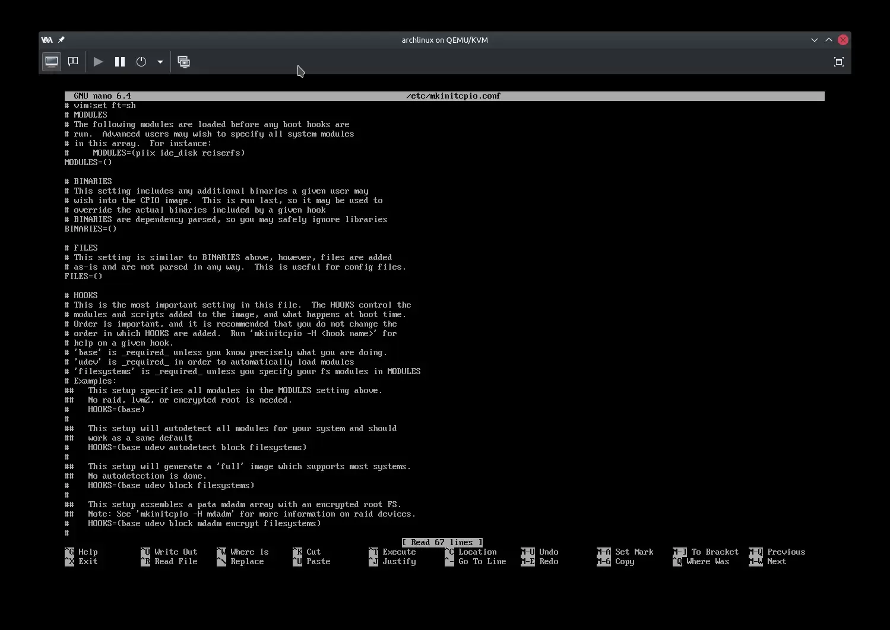This screenshot has height=630, width=890.
Task: Maximize the archlinux VM window
Action: 828,40
